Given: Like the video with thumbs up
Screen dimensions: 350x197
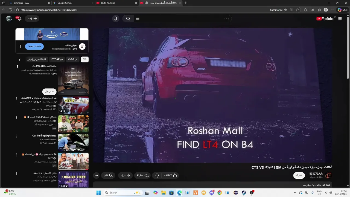Looking at the screenshot, I should point(171,175).
